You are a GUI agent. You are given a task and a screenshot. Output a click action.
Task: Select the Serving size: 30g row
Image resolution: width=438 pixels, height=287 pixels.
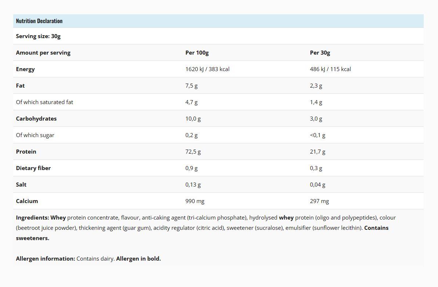(x=218, y=36)
